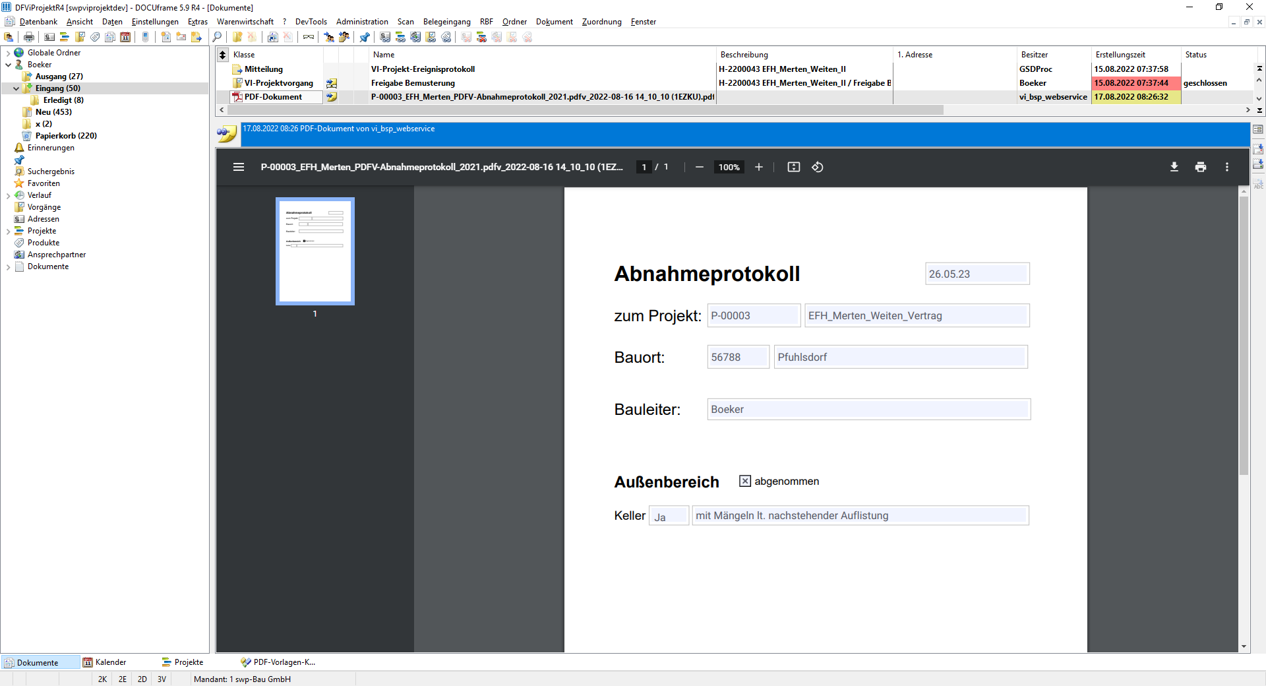Click the new mail envelope toolbar icon

(181, 37)
